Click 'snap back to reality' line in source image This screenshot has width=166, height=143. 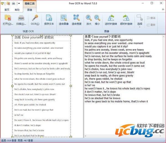35,100
